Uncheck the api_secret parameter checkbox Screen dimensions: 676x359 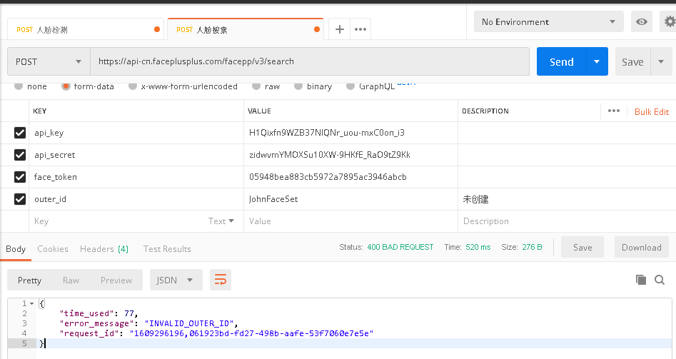20,155
